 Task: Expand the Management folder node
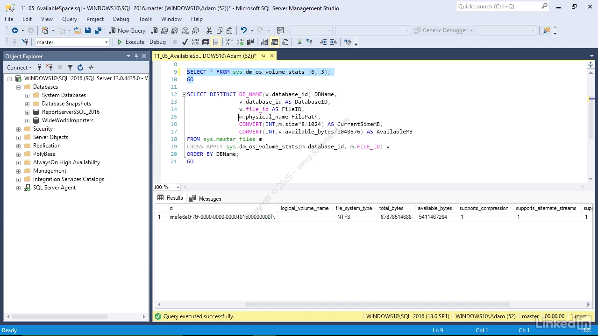coord(19,171)
